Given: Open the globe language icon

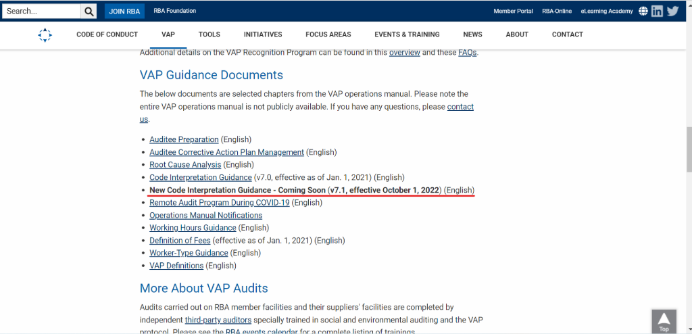Looking at the screenshot, I should 643,11.
